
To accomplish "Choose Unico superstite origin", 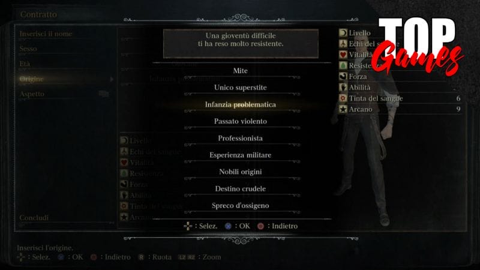I will (241, 88).
